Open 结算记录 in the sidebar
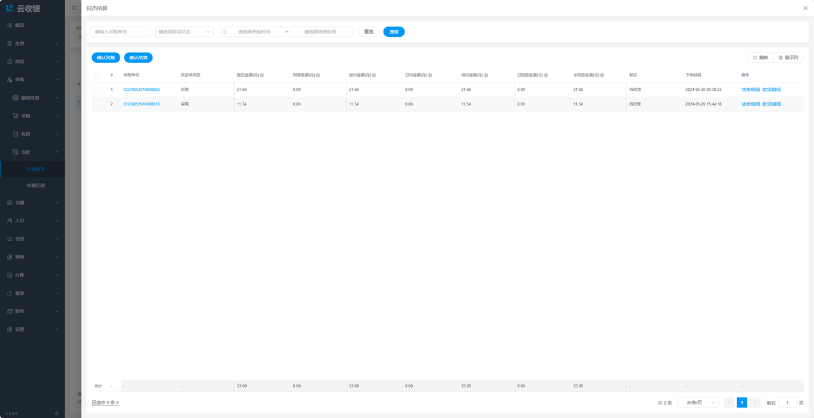This screenshot has width=814, height=418. [x=36, y=185]
